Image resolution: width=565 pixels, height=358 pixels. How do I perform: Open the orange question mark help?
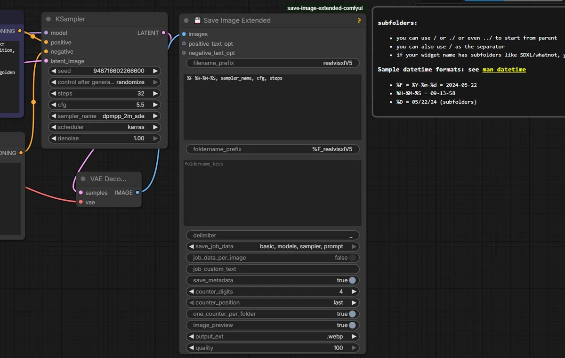[359, 21]
